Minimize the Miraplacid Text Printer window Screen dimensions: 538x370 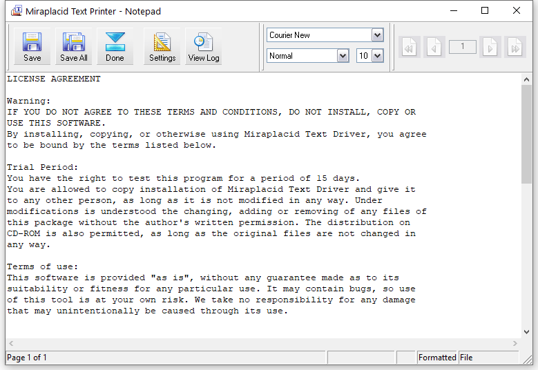pos(454,11)
